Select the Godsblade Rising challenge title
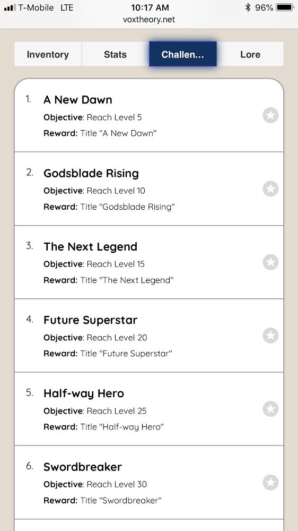Viewport: 298px width, 531px height. click(x=91, y=174)
